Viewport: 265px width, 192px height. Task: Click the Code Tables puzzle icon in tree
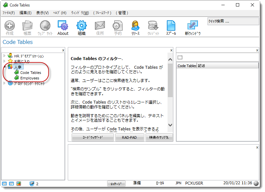[16, 72]
